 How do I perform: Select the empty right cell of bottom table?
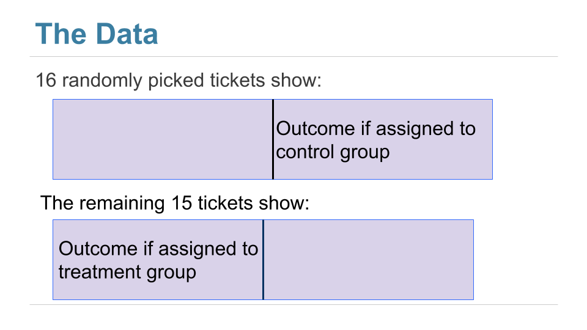(368, 260)
